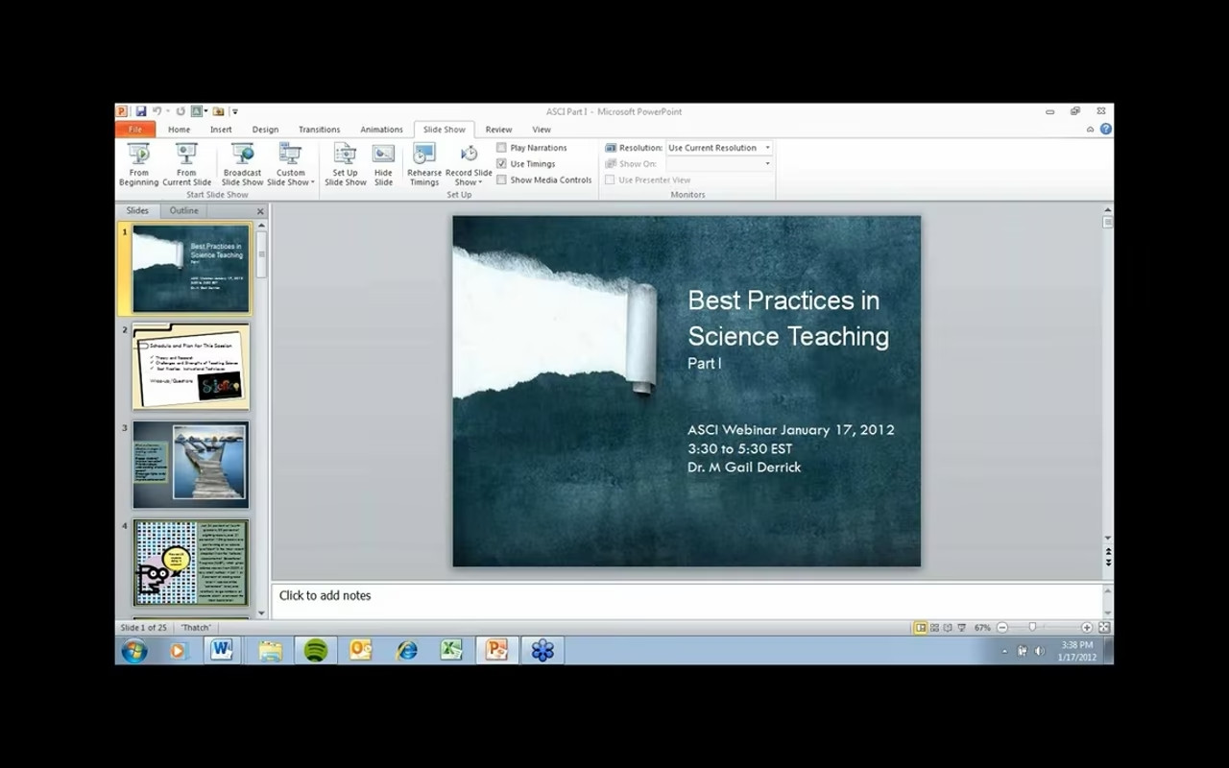
Task: Open the Animations ribbon tab
Action: 381,130
